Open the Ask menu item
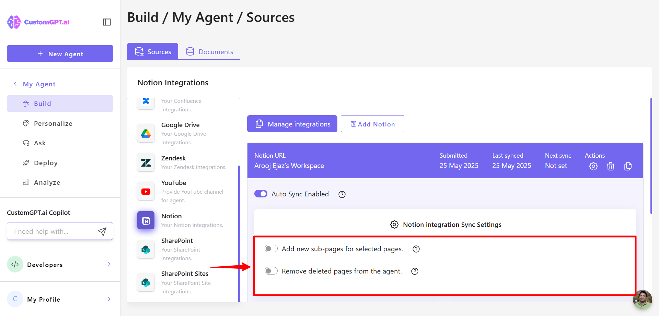659x316 pixels. point(60,143)
